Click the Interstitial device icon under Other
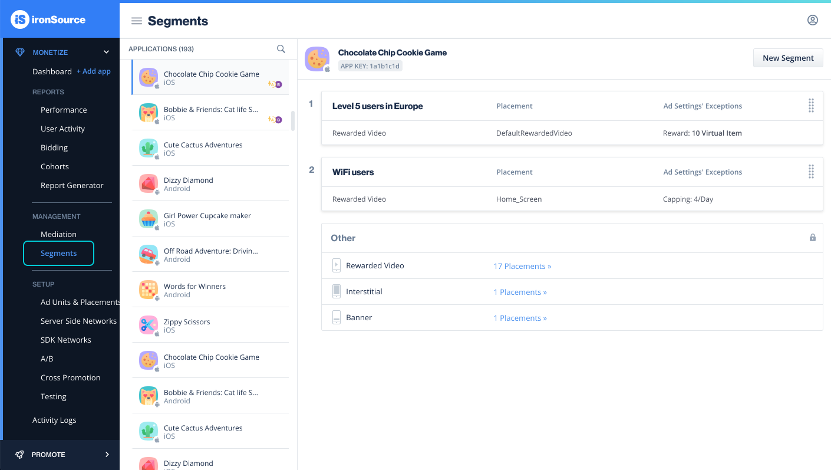The image size is (831, 470). pos(337,291)
